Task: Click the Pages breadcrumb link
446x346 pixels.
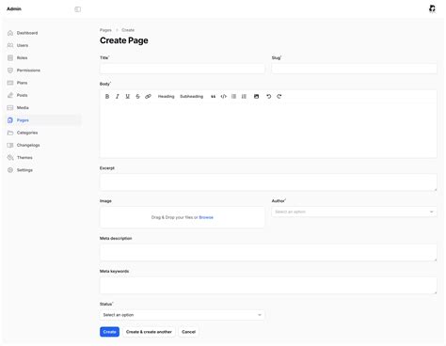Action: click(105, 30)
